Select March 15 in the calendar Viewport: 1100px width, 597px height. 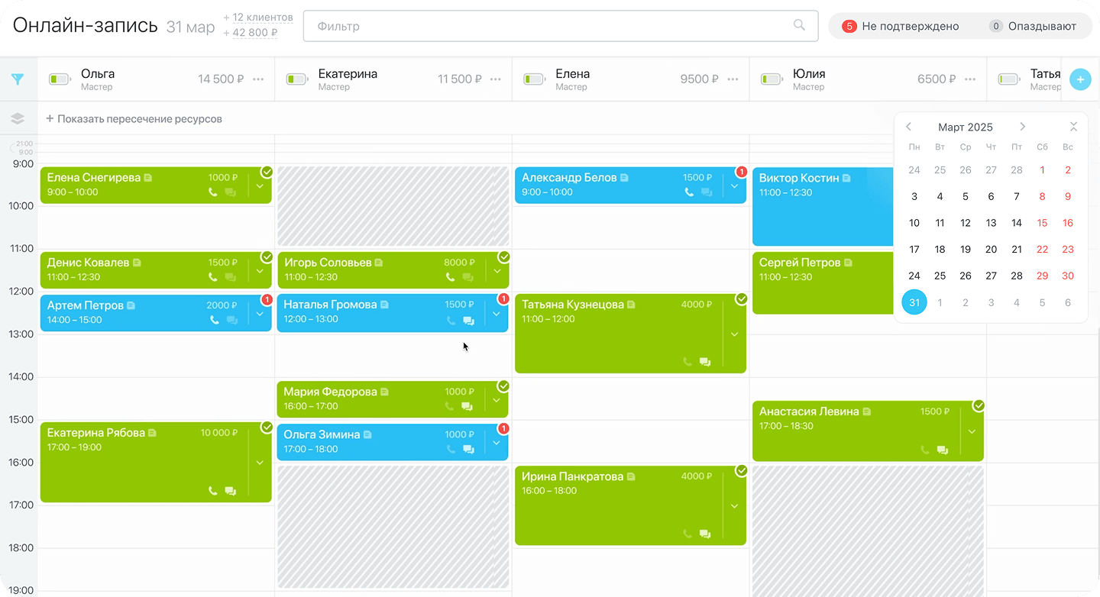click(1042, 223)
